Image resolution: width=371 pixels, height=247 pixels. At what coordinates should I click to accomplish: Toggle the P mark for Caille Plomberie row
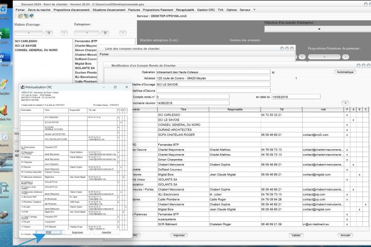tap(347, 200)
